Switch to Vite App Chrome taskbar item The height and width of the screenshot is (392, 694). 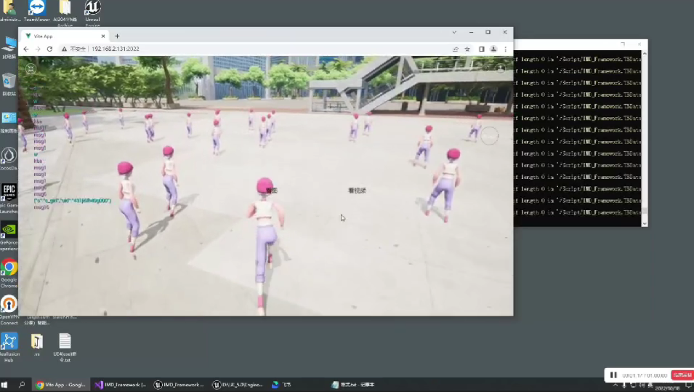click(x=61, y=385)
